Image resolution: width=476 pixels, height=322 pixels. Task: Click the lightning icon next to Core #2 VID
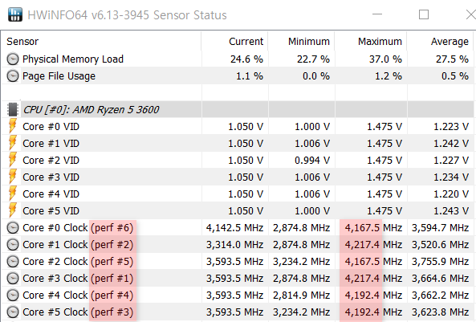pyautogui.click(x=13, y=160)
